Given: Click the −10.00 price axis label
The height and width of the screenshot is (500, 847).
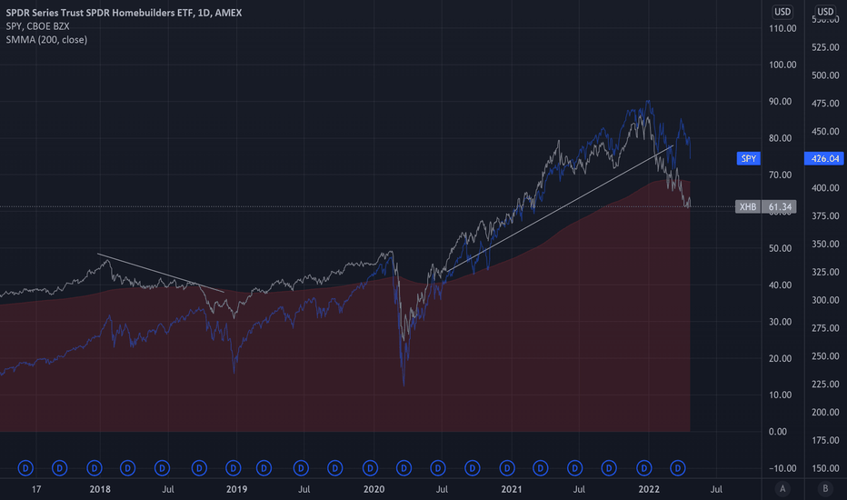Looking at the screenshot, I should [x=782, y=469].
